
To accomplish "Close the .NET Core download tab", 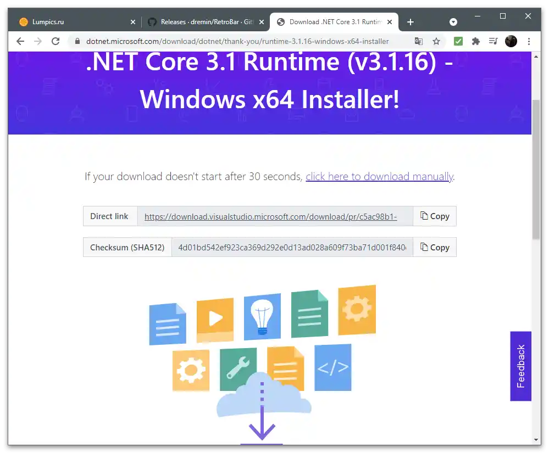I will (x=389, y=21).
